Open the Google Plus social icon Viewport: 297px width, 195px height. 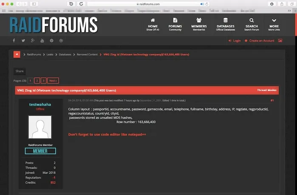pos(33,41)
